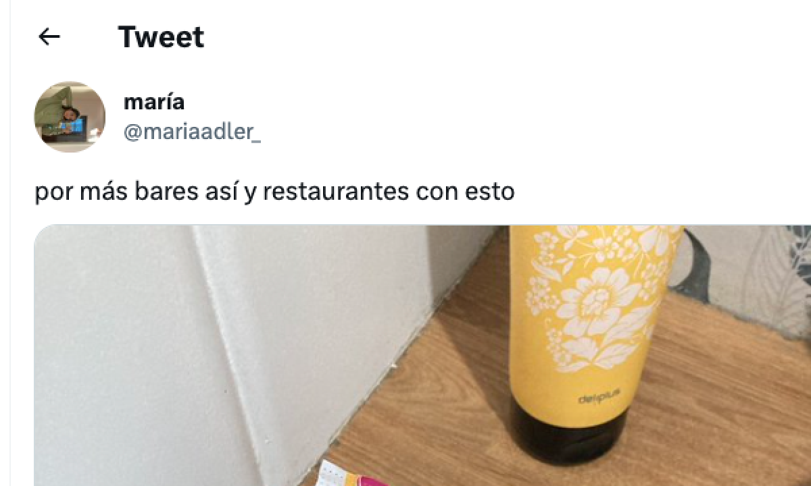811x486 pixels.
Task: Visit the @mariaadler_ handle link
Action: [x=192, y=132]
